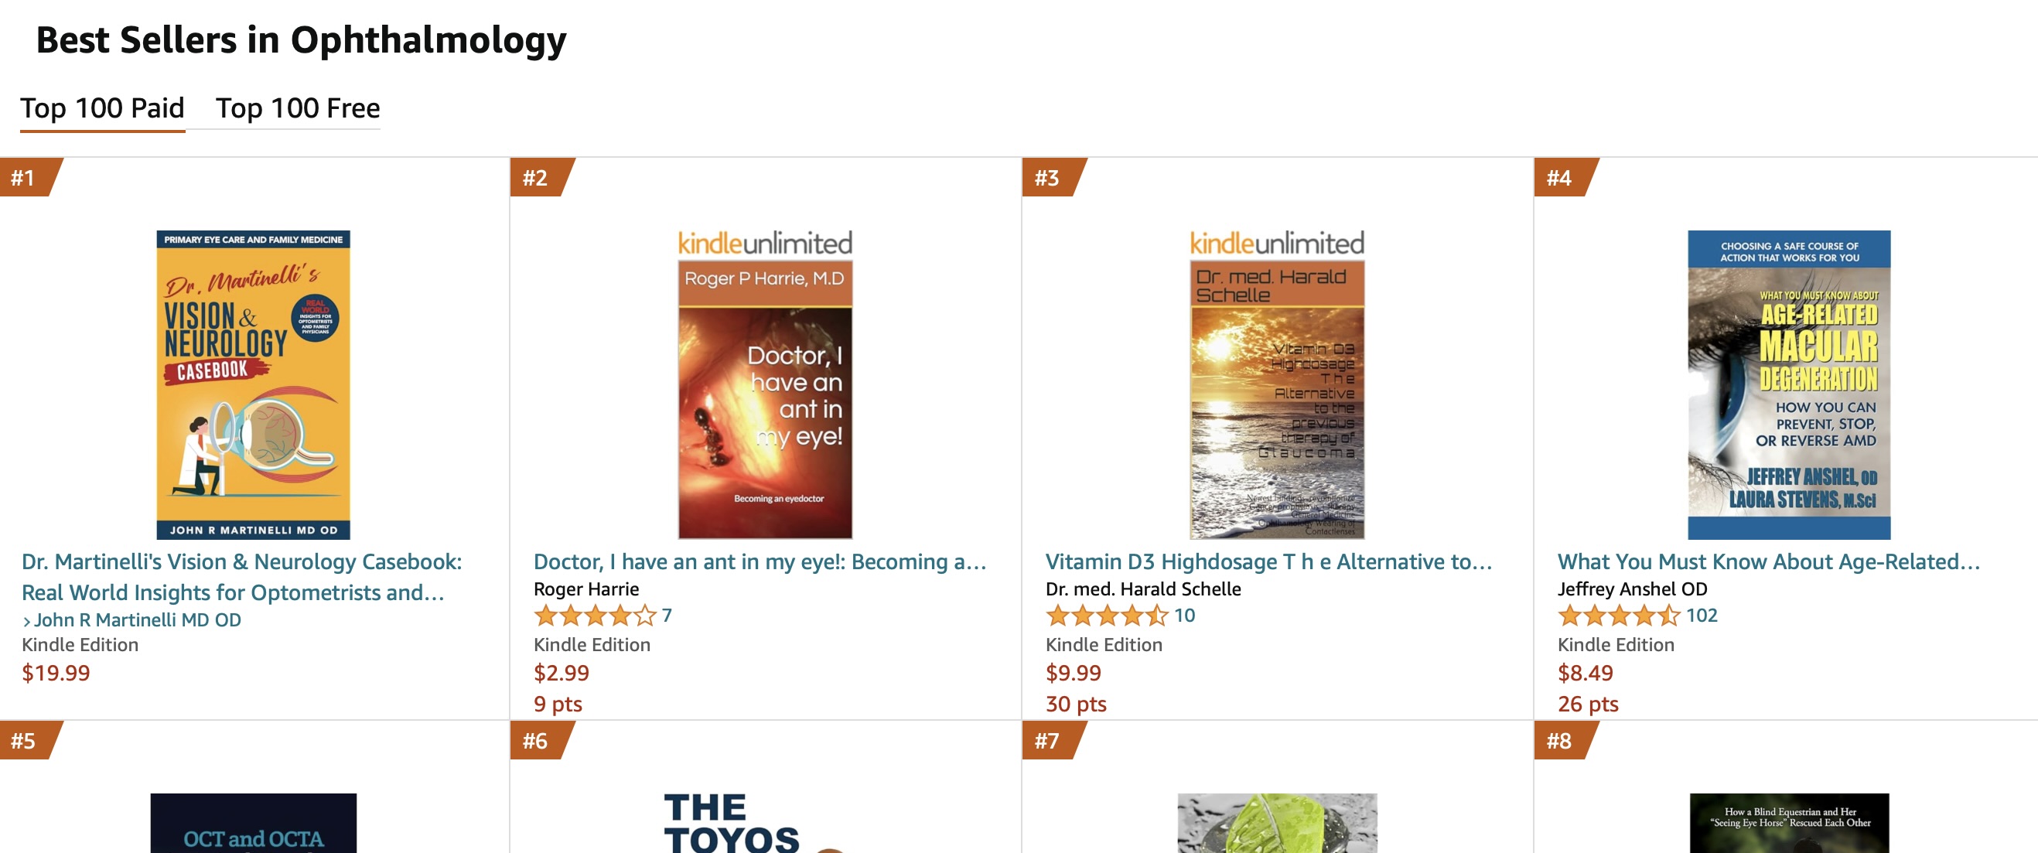The image size is (2038, 853).
Task: Open the 'Vitamin D3 Highdosage' title link
Action: pos(1268,561)
